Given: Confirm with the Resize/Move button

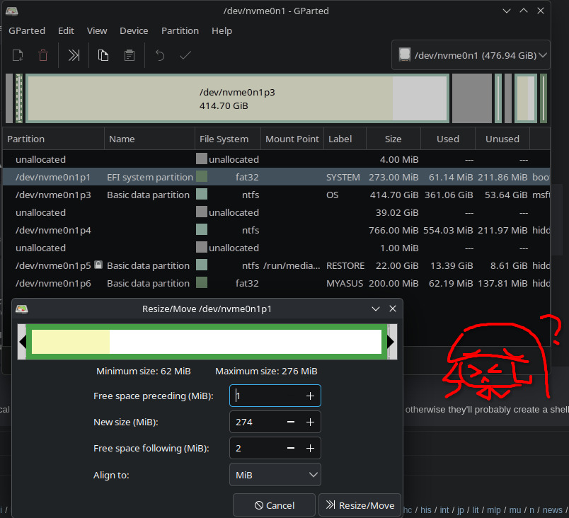Looking at the screenshot, I should [360, 505].
